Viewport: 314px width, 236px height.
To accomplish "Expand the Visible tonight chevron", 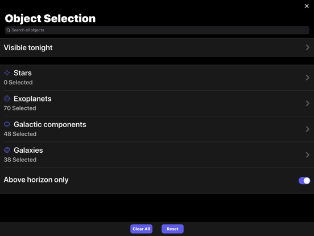I will click(x=308, y=47).
